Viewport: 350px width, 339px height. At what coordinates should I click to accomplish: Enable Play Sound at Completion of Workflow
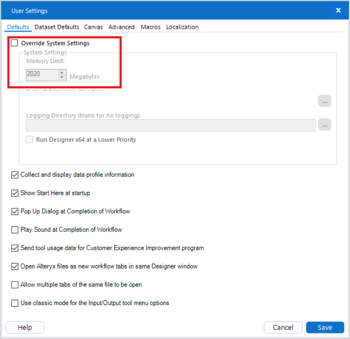[14, 230]
